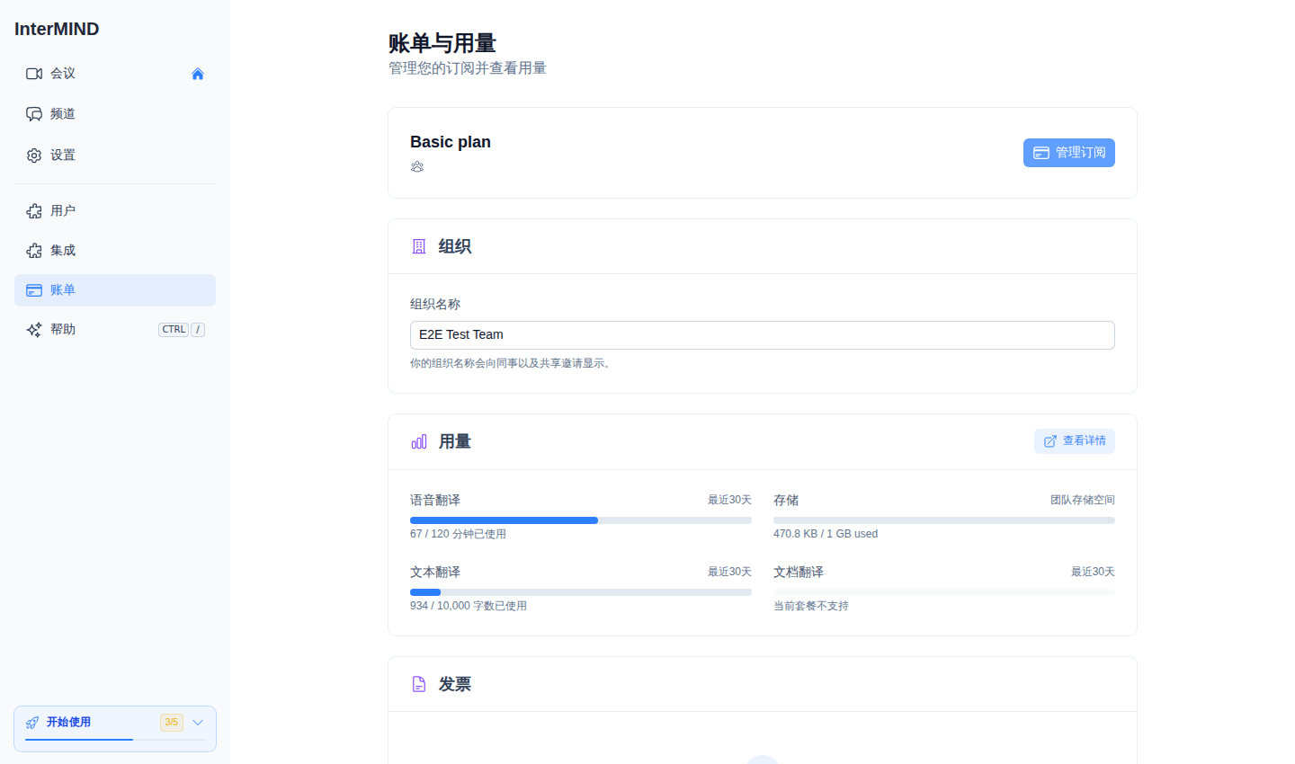
Task: Click the document icon beside 发票
Action: pyautogui.click(x=419, y=684)
